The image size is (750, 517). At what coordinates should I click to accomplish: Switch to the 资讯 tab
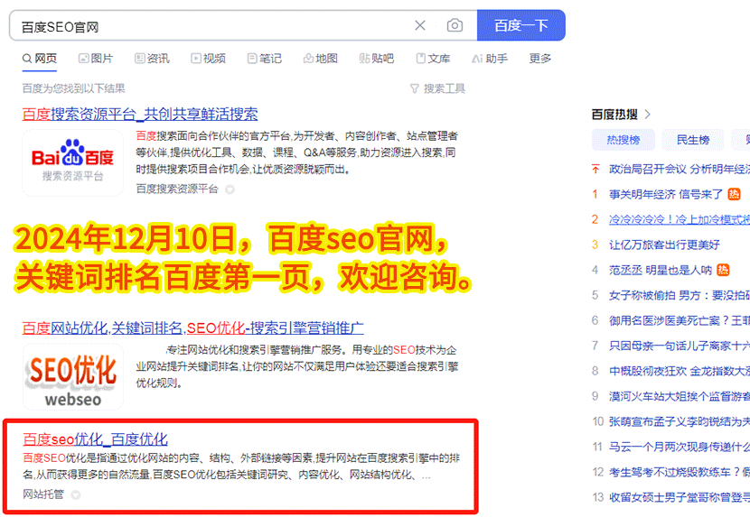click(x=152, y=59)
